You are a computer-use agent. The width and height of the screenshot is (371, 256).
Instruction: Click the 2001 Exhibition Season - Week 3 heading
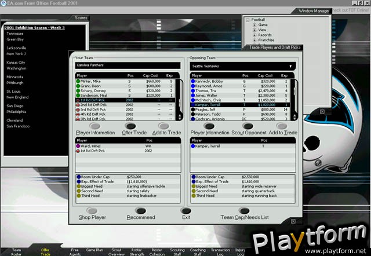coord(34,28)
